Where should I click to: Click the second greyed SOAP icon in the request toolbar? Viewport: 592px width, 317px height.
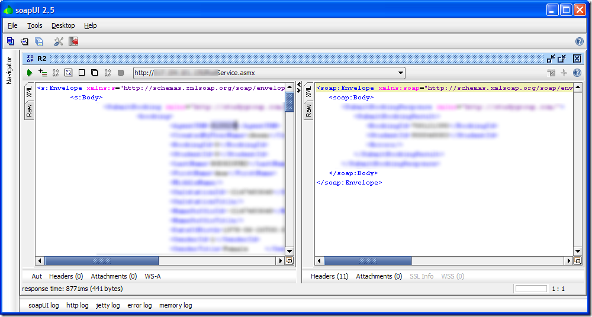(x=108, y=73)
